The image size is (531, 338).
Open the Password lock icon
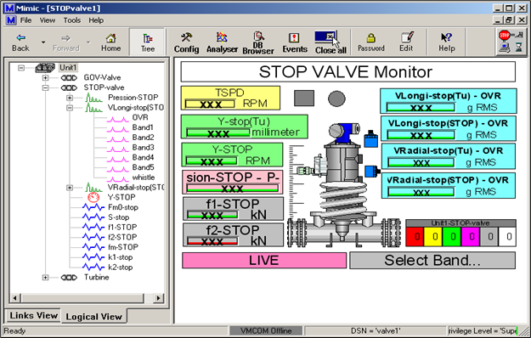371,42
